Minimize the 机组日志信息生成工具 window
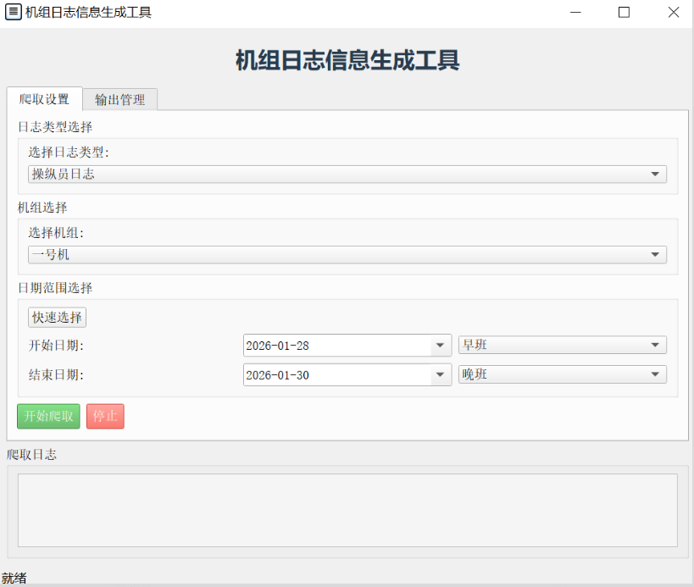The image size is (694, 587). pyautogui.click(x=575, y=13)
